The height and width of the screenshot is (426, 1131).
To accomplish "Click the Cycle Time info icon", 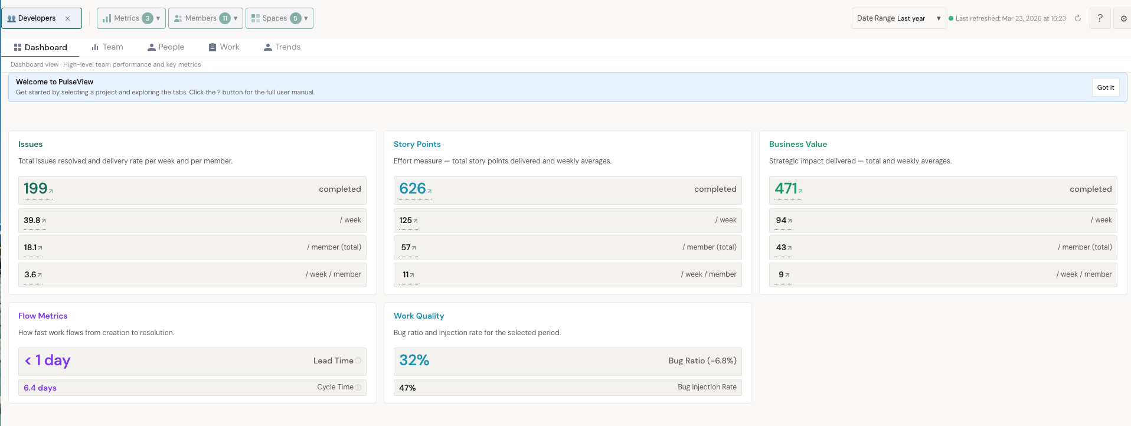I will (358, 388).
